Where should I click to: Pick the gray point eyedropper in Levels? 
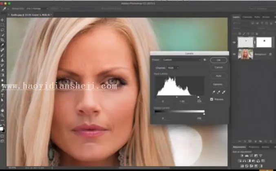pyautogui.click(x=219, y=92)
